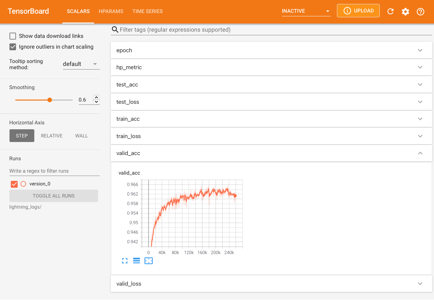434x300 pixels.
Task: Select the version_0 run radio button
Action: [23, 184]
